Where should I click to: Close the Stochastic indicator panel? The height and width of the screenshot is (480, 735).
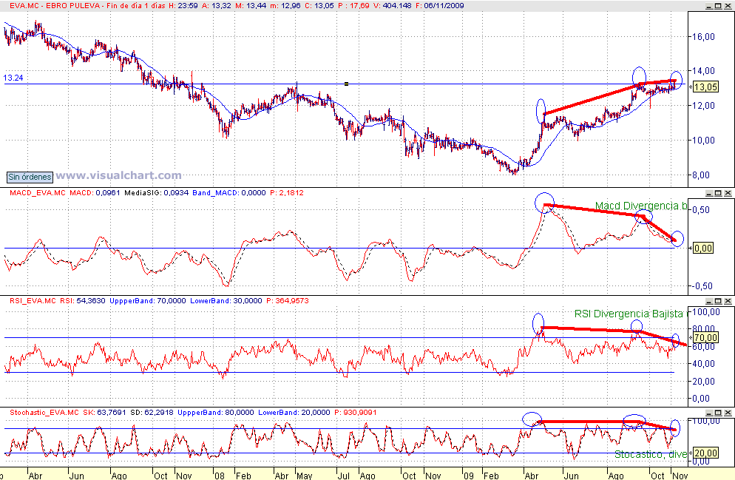728,413
